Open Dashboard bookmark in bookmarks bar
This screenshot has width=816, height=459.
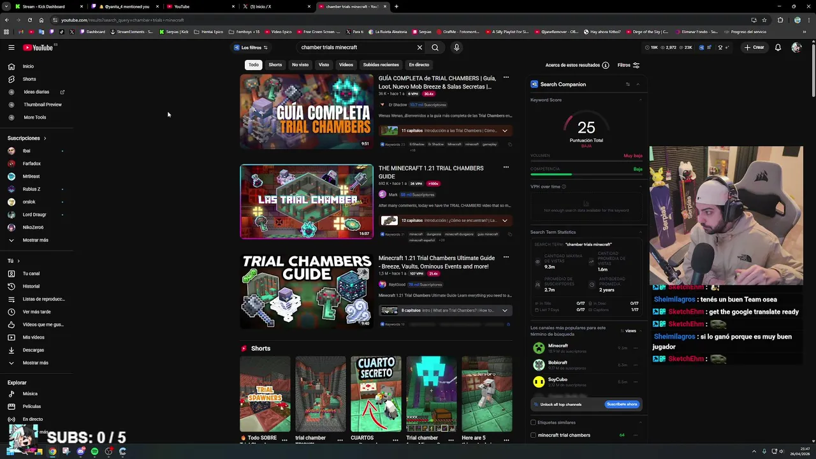click(93, 32)
